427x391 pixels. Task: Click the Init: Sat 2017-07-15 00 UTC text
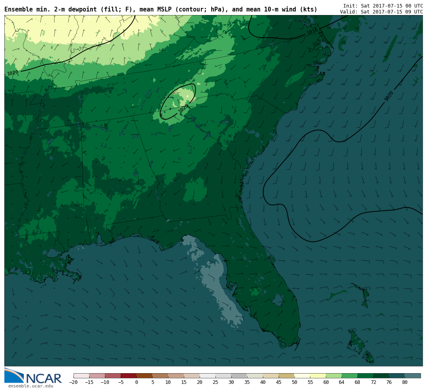[x=383, y=6]
